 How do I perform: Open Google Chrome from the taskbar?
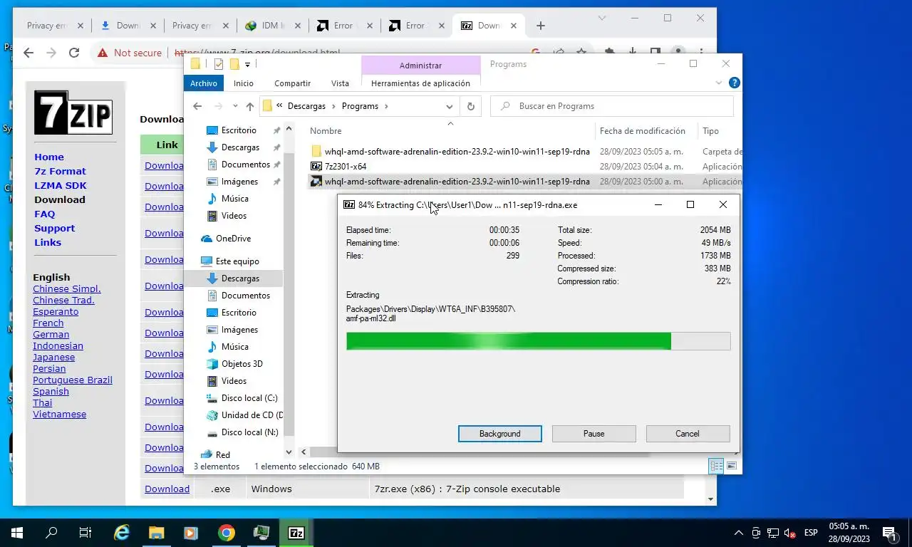(x=227, y=533)
